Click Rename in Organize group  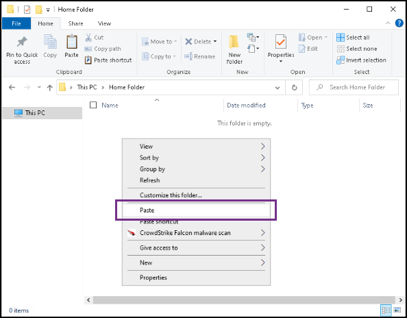tap(200, 56)
